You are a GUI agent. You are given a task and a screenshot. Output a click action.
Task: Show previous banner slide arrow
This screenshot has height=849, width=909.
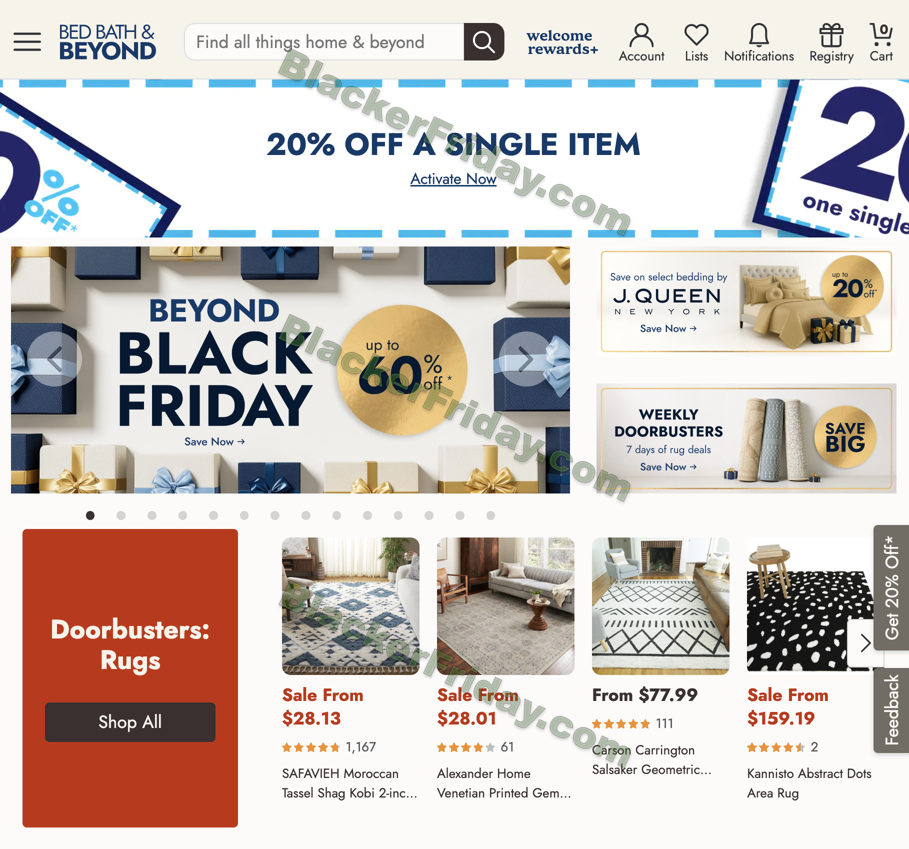coord(54,359)
